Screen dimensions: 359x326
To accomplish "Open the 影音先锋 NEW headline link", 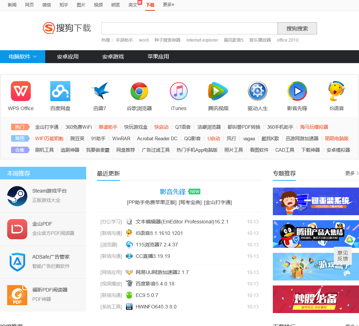I will [173, 192].
